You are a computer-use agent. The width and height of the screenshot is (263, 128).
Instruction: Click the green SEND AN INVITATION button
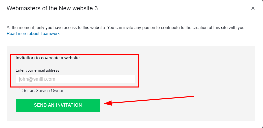[58, 105]
